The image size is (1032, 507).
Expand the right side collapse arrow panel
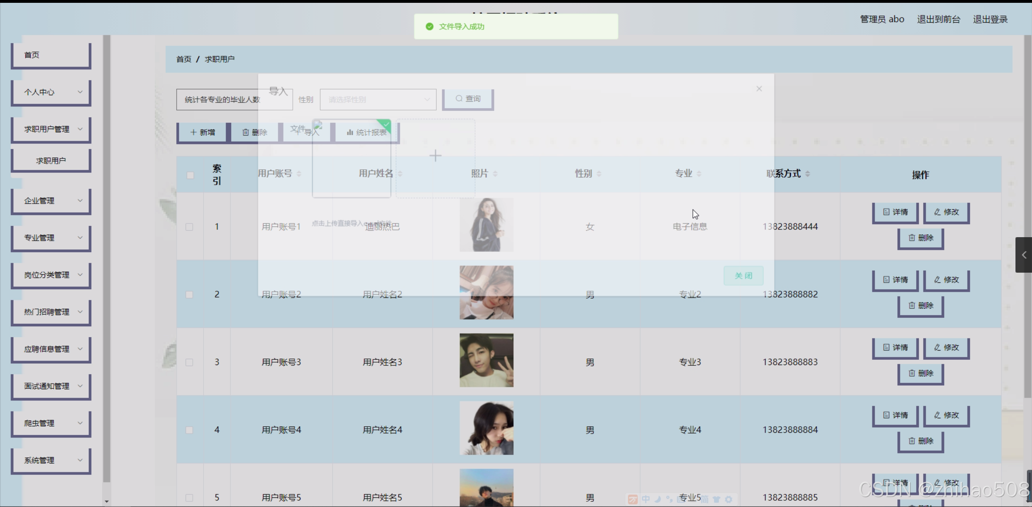point(1024,255)
